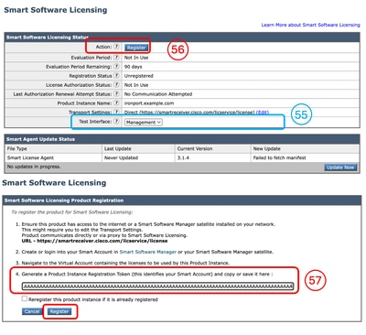Screen dimensions: 366x335
Task: Open help icon next to Transport Settings
Action: coord(116,112)
